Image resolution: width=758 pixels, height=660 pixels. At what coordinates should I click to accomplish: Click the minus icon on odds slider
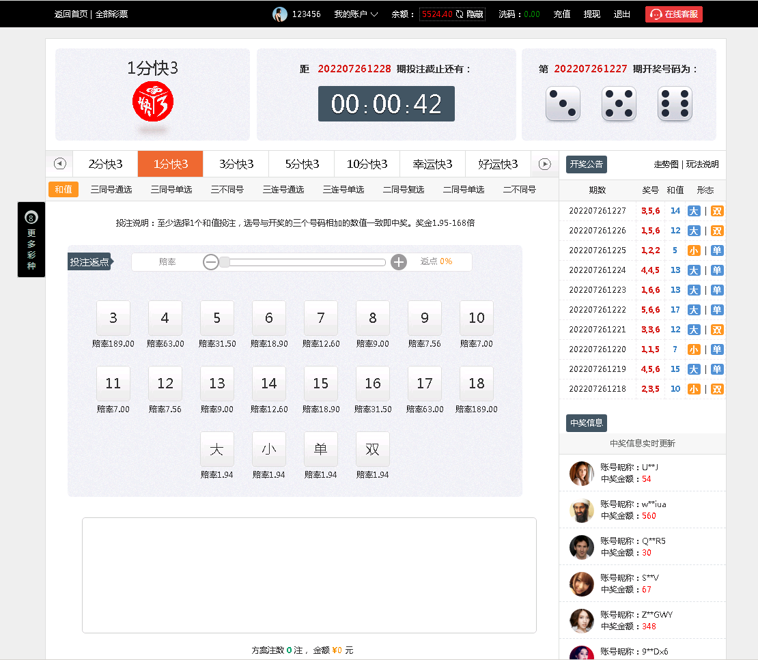pos(211,262)
